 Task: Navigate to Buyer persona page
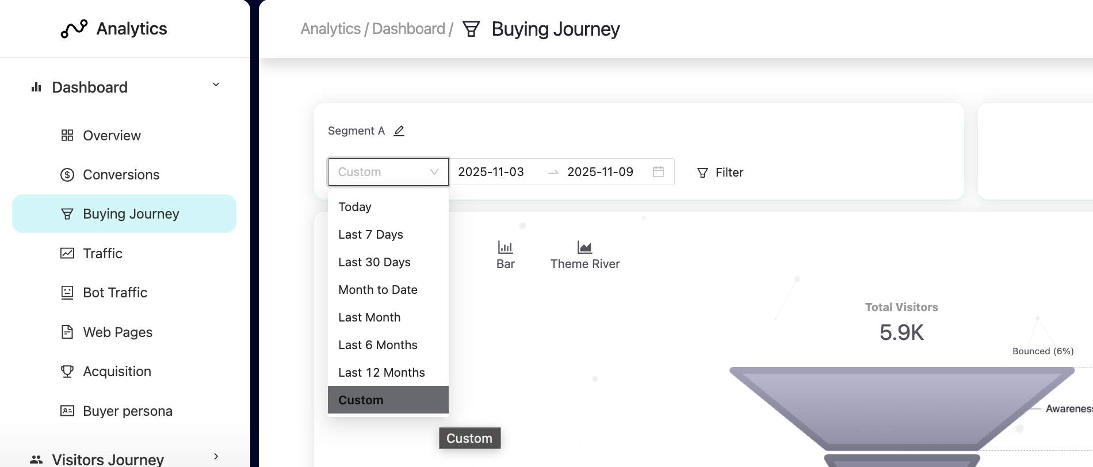[x=128, y=411]
